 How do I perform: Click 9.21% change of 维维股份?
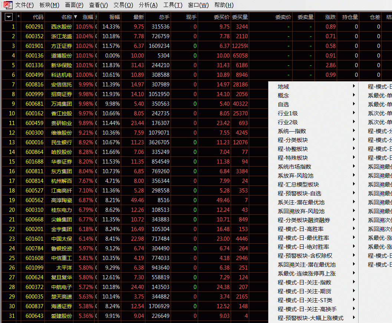(86, 133)
